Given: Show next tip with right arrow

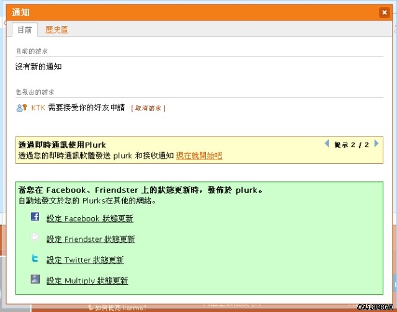Looking at the screenshot, I should pos(377,143).
